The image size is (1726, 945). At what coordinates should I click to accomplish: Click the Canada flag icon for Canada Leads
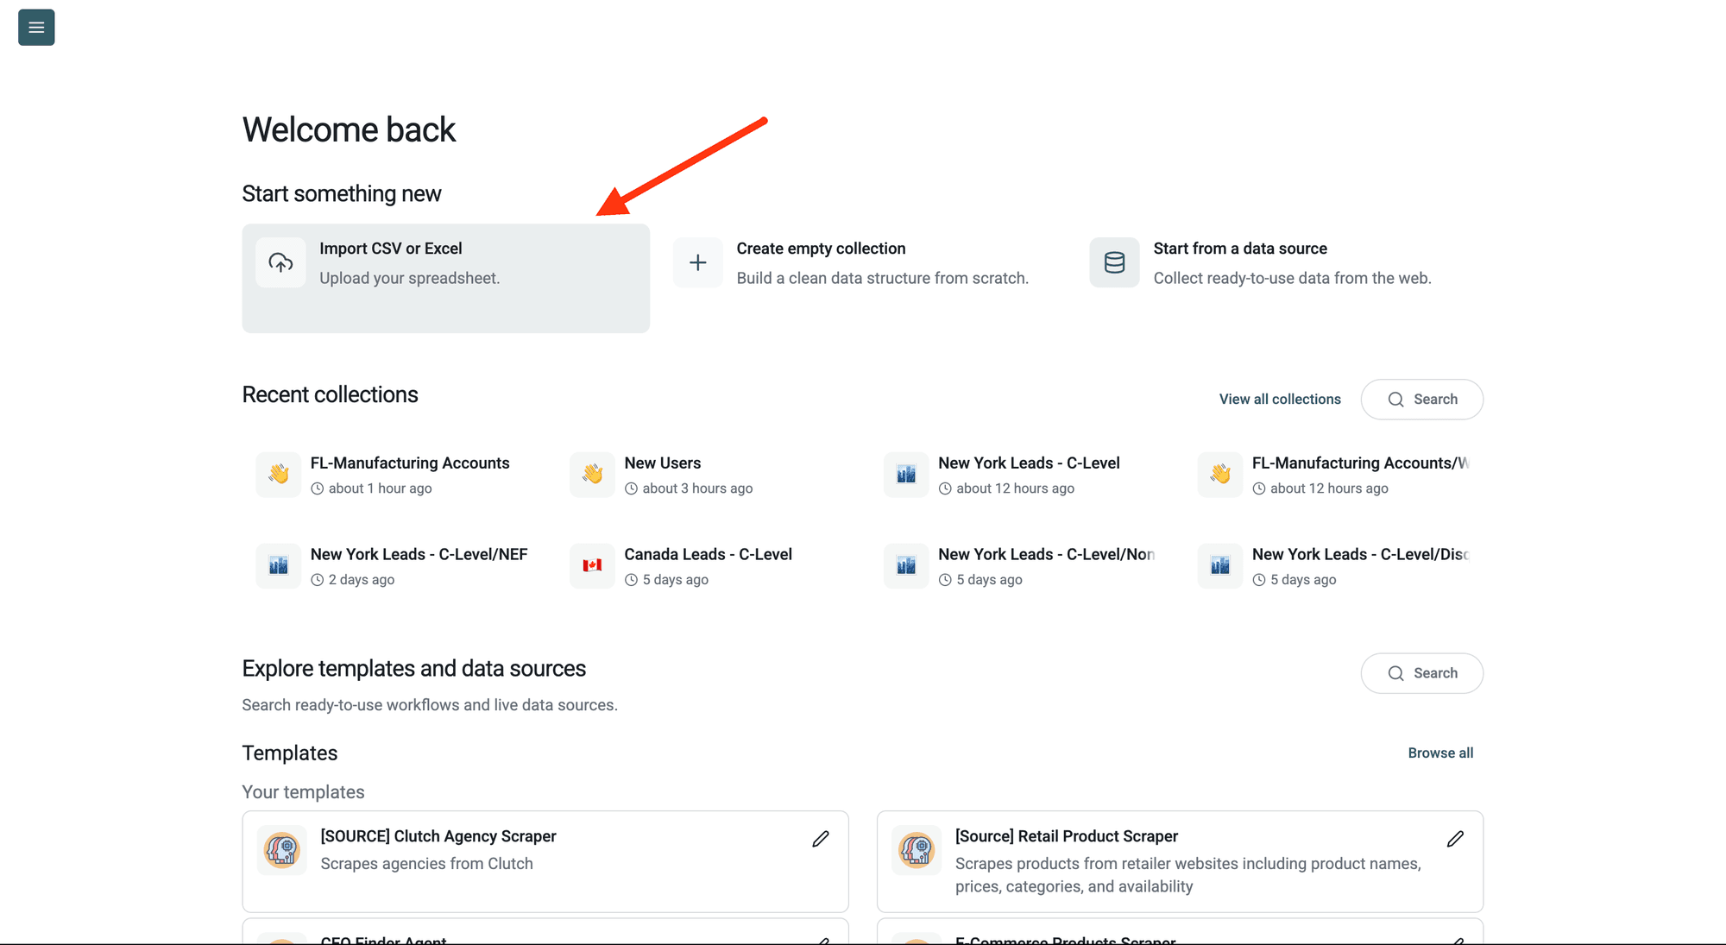coord(593,565)
